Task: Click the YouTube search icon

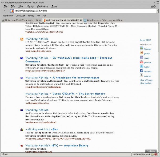Action: tap(141, 62)
